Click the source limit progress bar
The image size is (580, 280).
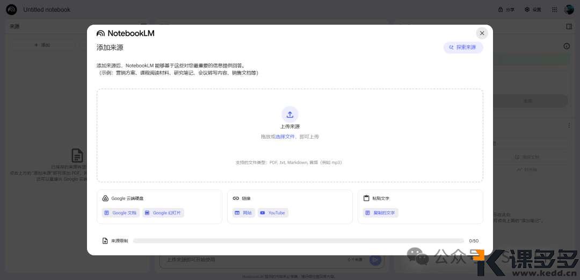pyautogui.click(x=298, y=241)
